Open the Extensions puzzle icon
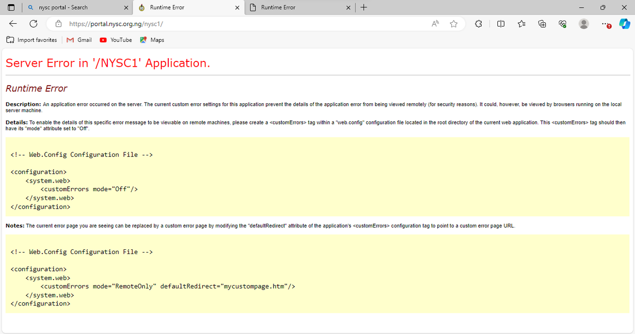 [479, 24]
